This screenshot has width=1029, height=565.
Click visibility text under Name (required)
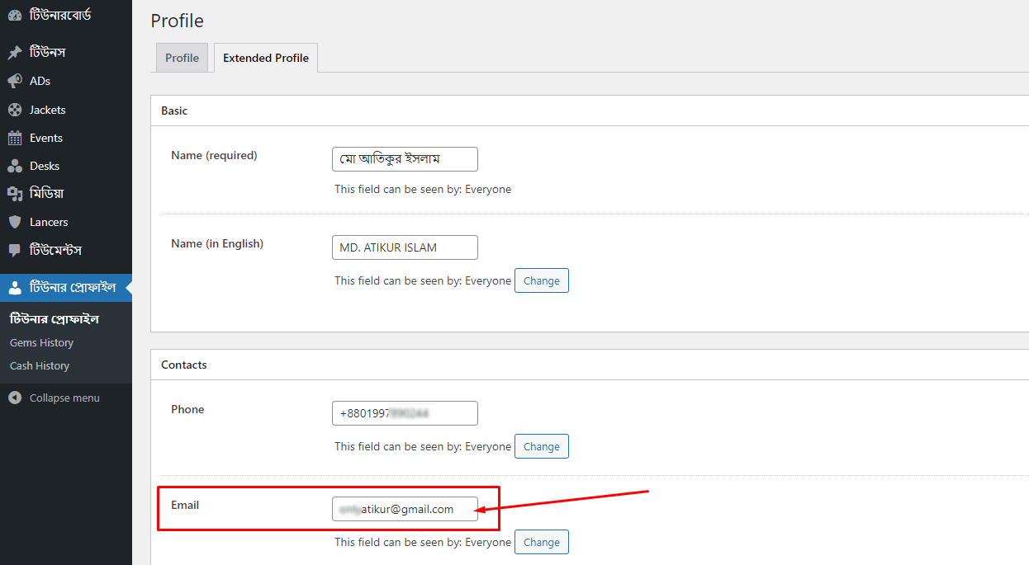coord(423,189)
